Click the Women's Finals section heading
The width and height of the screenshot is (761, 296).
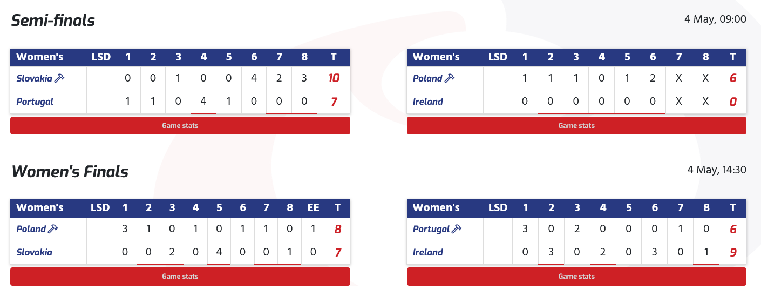point(70,172)
